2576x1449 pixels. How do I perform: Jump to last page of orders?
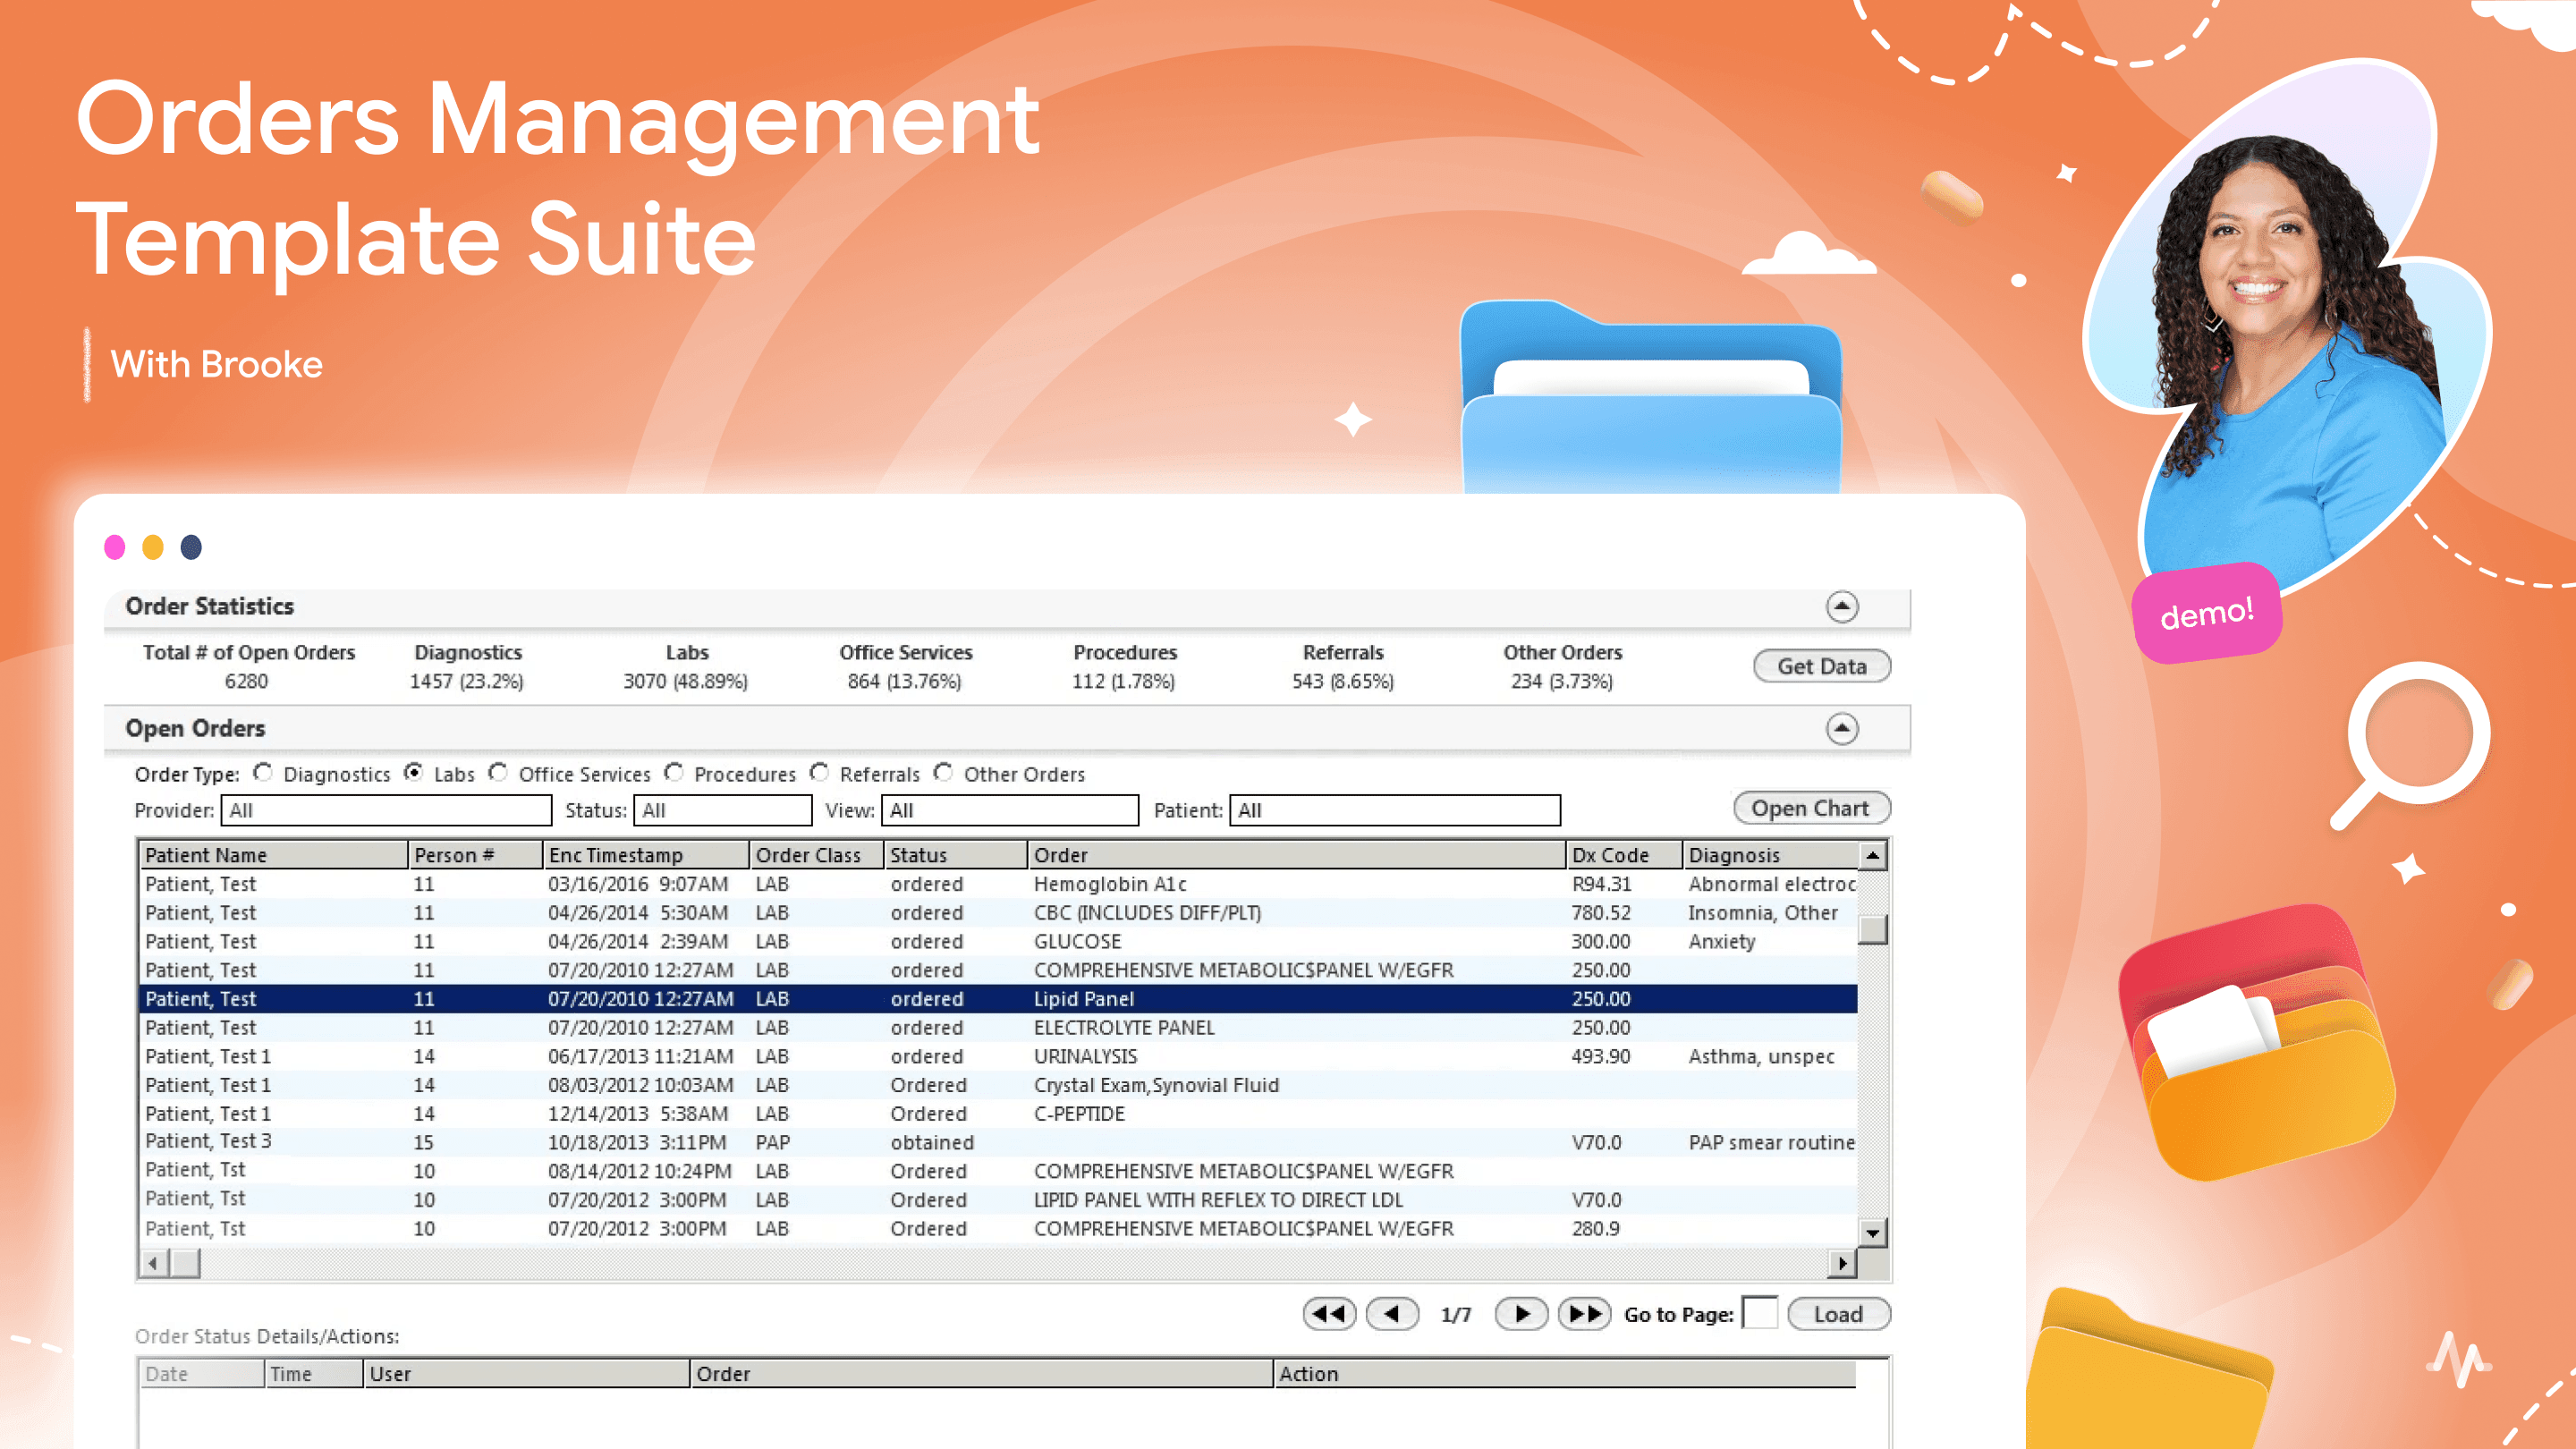[1584, 1313]
